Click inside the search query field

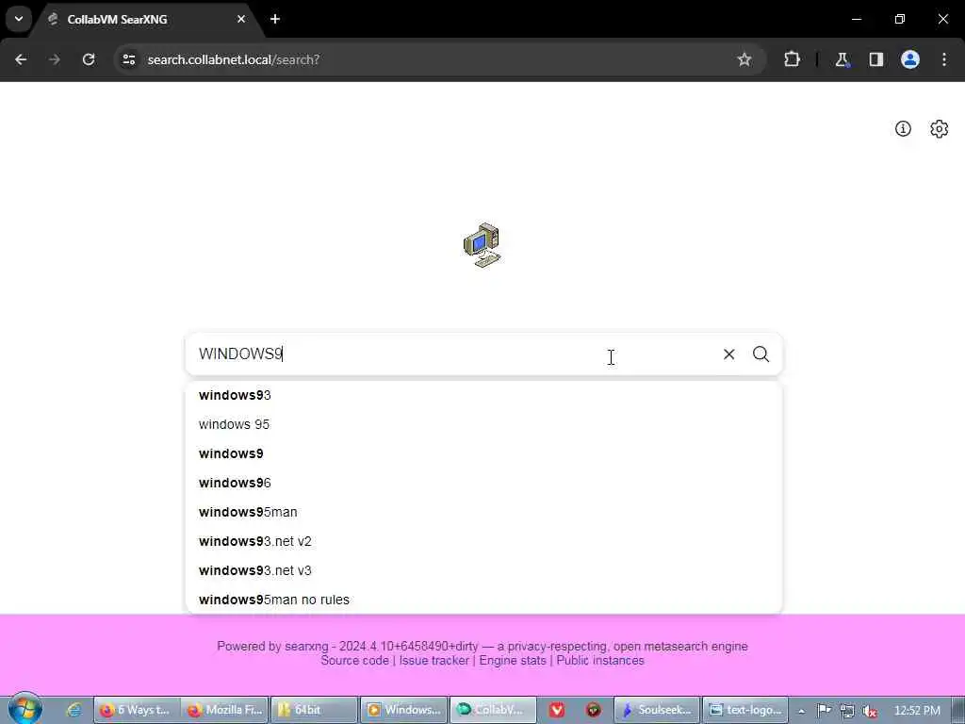[x=455, y=354]
